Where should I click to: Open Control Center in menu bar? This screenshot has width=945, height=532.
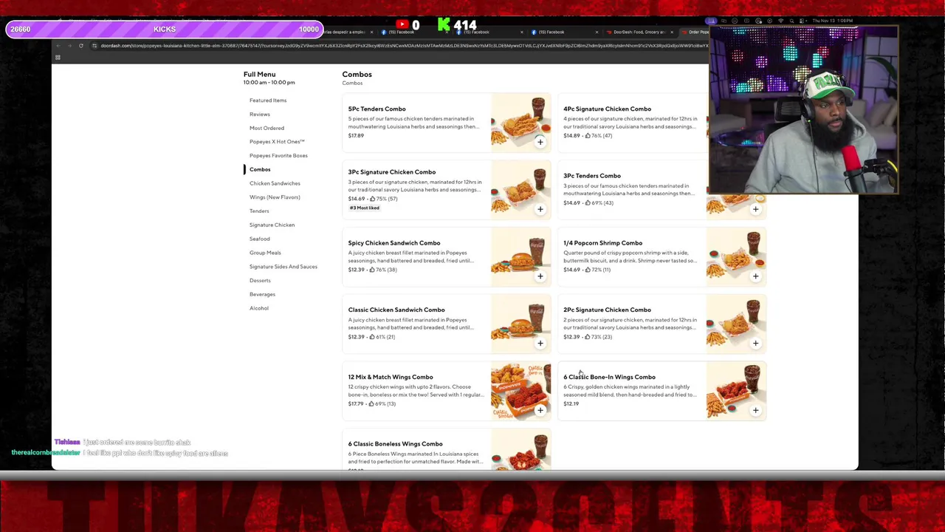coord(803,21)
